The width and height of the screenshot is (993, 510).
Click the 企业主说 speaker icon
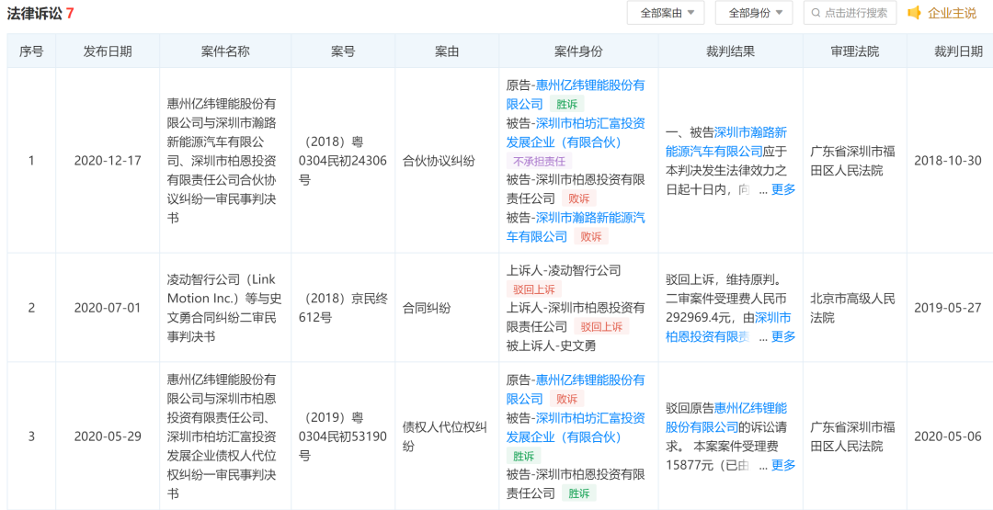point(914,13)
